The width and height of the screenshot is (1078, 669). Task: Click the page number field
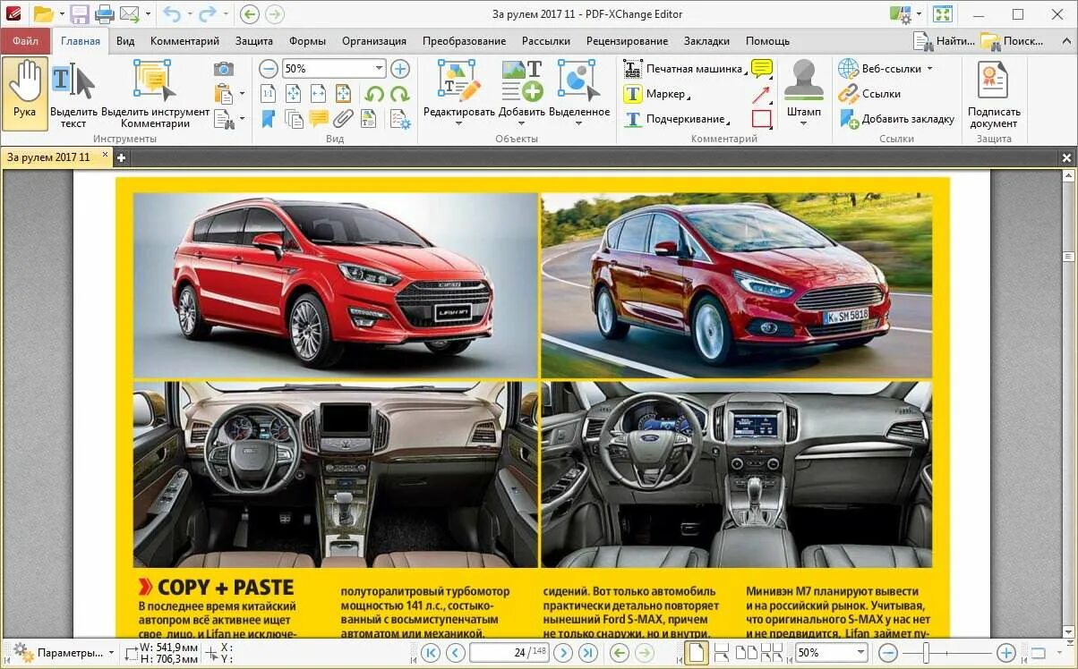509,653
